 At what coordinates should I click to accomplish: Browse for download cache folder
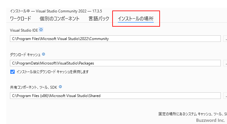(225, 63)
